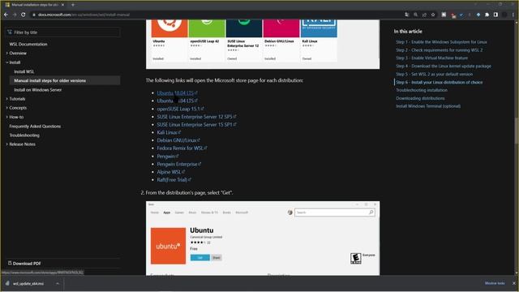
Task: Click the share page icon in address bar
Action: point(424,15)
